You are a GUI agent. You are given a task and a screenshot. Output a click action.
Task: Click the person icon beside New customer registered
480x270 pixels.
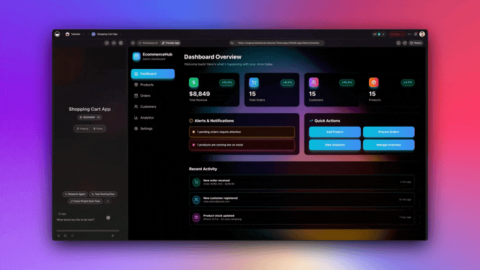pos(196,199)
